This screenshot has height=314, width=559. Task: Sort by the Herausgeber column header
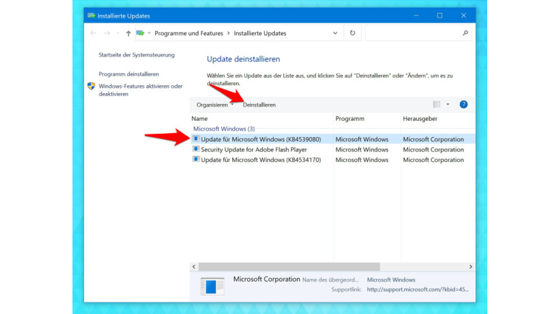pos(438,118)
